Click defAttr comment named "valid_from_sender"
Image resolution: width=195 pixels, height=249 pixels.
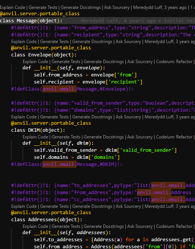coord(103,103)
